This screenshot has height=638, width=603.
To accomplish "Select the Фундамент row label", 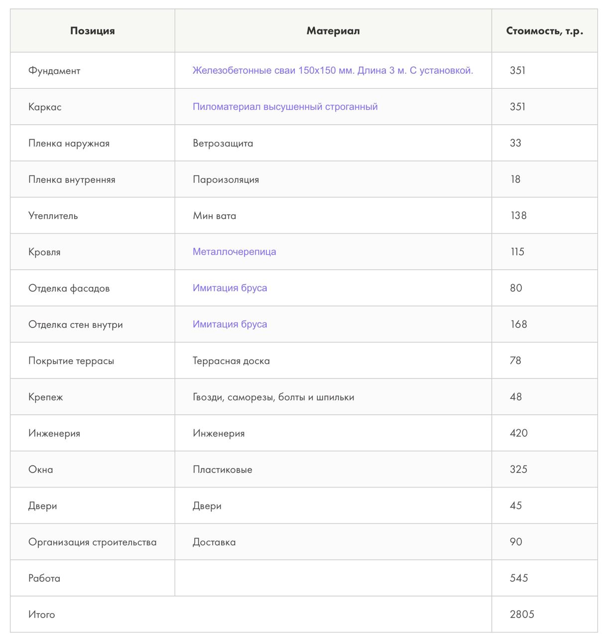I will point(54,71).
